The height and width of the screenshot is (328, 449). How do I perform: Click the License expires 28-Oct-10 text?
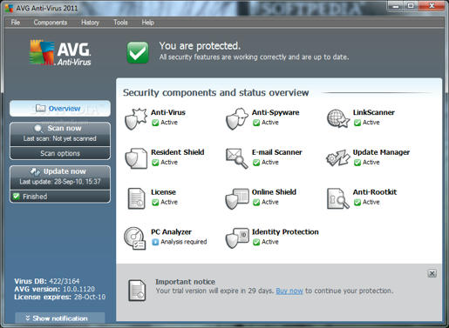click(60, 297)
